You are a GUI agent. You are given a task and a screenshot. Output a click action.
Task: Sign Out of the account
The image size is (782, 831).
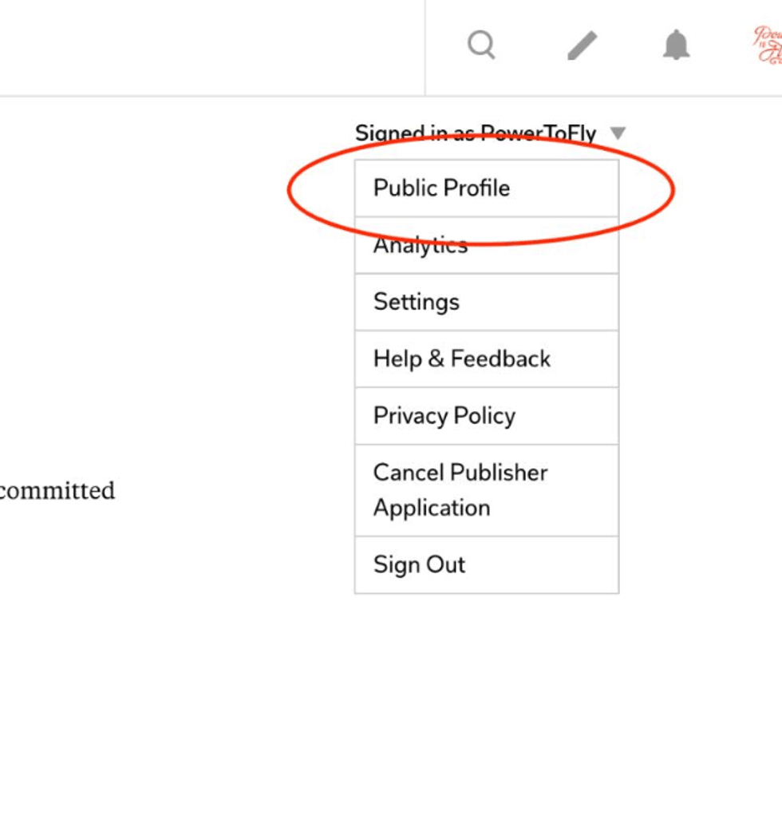[x=419, y=565]
